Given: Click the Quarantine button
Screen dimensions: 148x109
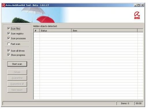Looking at the screenshot, I should pos(17,78).
